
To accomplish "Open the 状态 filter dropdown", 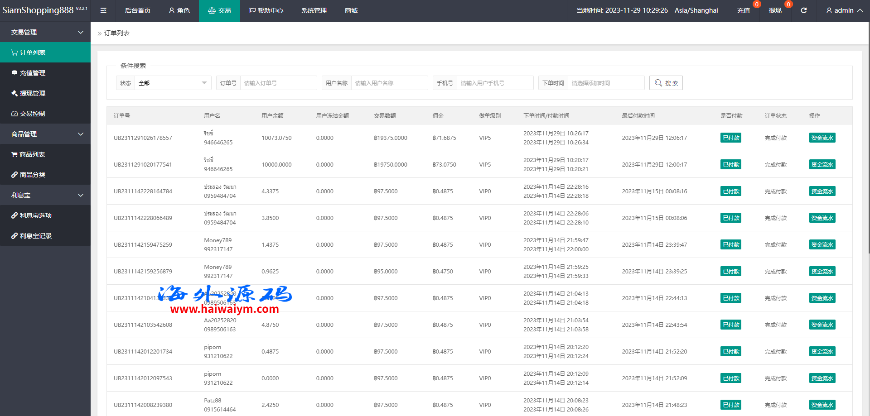I will (172, 83).
